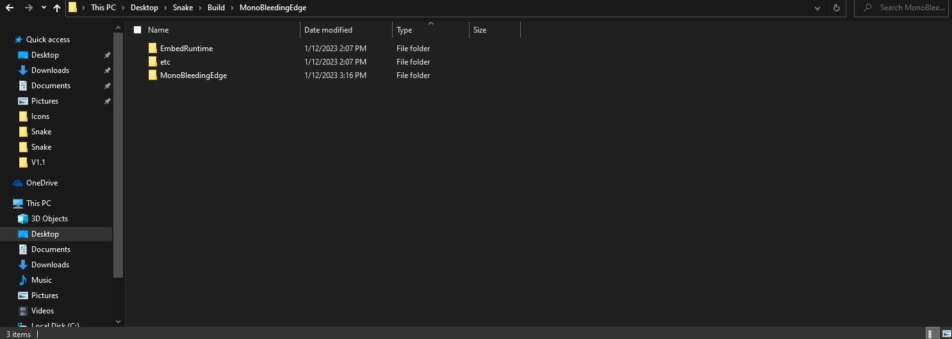Click the navigation pane scrollbar thumb

(x=118, y=154)
